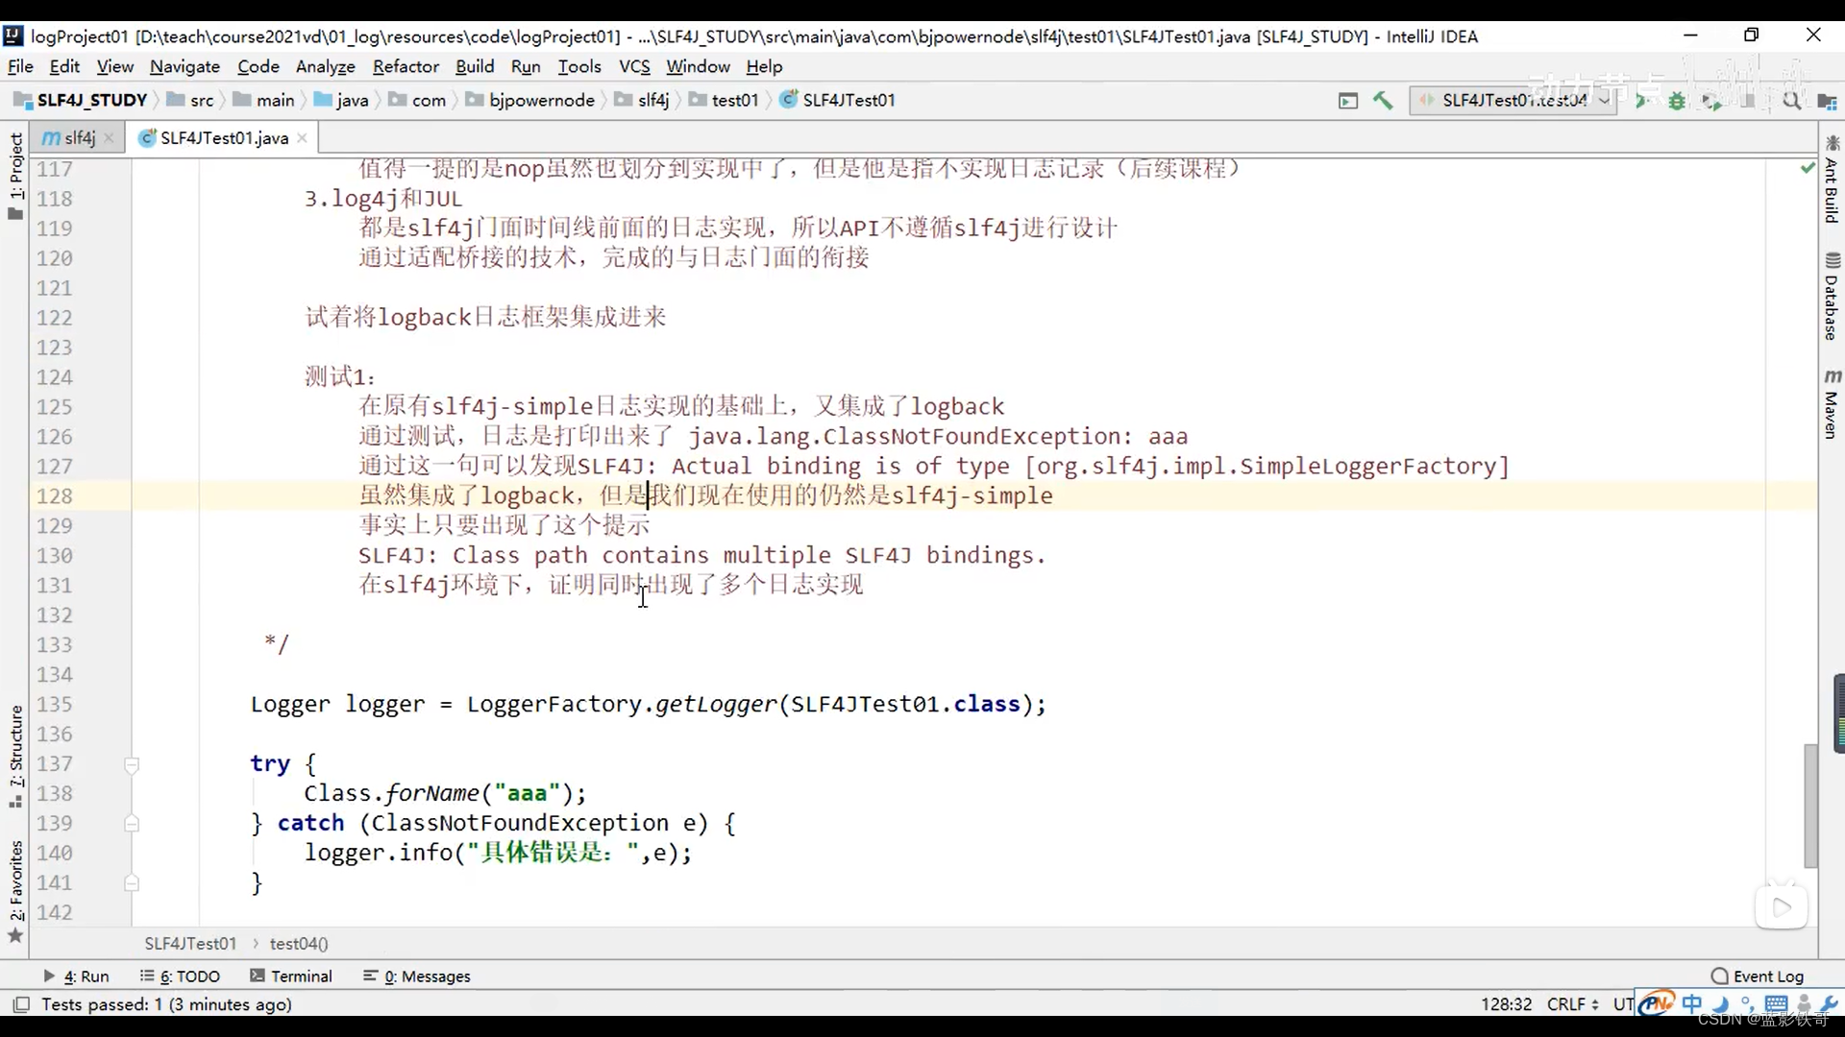The width and height of the screenshot is (1845, 1037).
Task: Open the Run tool window tab
Action: (77, 976)
